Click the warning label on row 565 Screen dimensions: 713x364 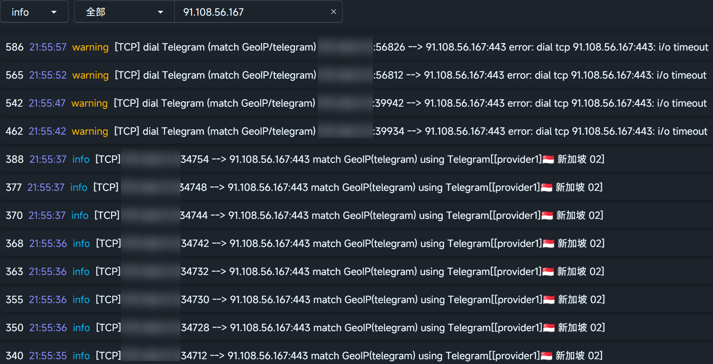[x=90, y=75]
